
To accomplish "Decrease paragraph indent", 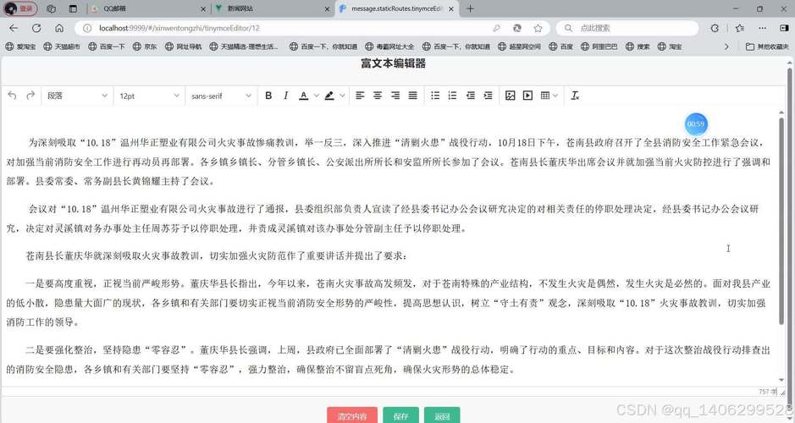I will [x=471, y=96].
